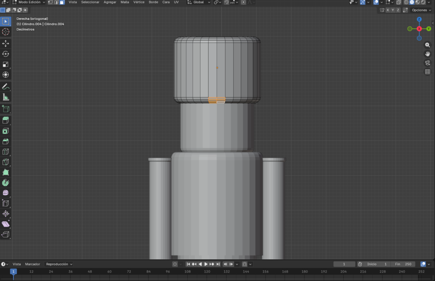
Task: Enable proportional editing toggle
Action: 243,2
